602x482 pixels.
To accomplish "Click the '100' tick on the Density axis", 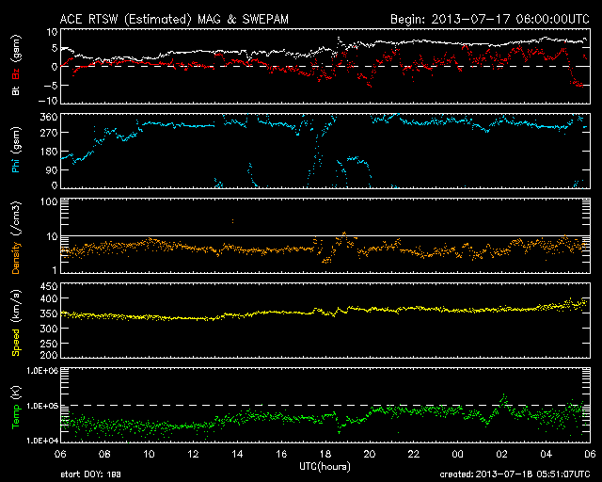I will [49, 201].
